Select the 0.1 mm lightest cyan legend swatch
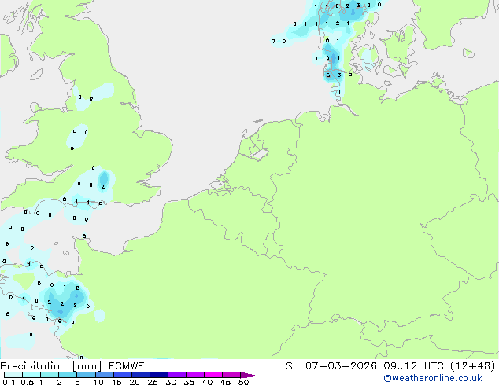This screenshot has width=499, height=385. (x=13, y=375)
